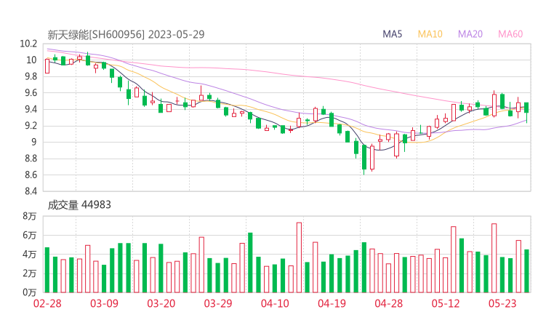The image size is (538, 320).
Task: Click the 03-09 date label
Action: pos(104,303)
